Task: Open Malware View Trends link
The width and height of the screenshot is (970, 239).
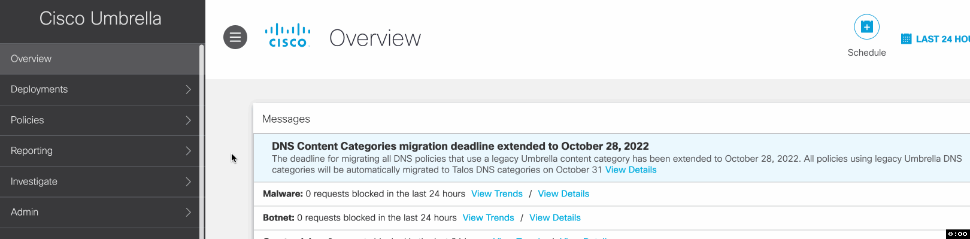Action: (x=497, y=193)
